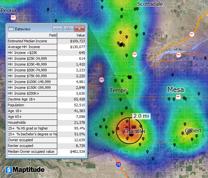Click the Tempe city label on map
Image resolution: width=208 pixels, height=178 pixels.
coord(118,90)
